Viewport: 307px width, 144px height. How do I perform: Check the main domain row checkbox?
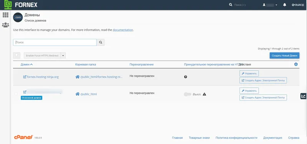[16, 94]
